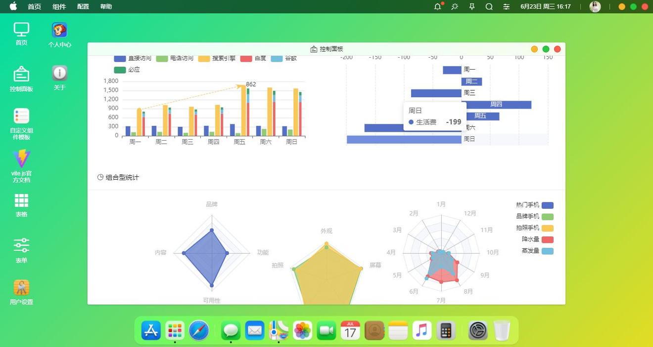Image resolution: width=653 pixels, height=347 pixels.
Task: Click the 蒸发量 light blue color swatch
Action: pyautogui.click(x=547, y=251)
